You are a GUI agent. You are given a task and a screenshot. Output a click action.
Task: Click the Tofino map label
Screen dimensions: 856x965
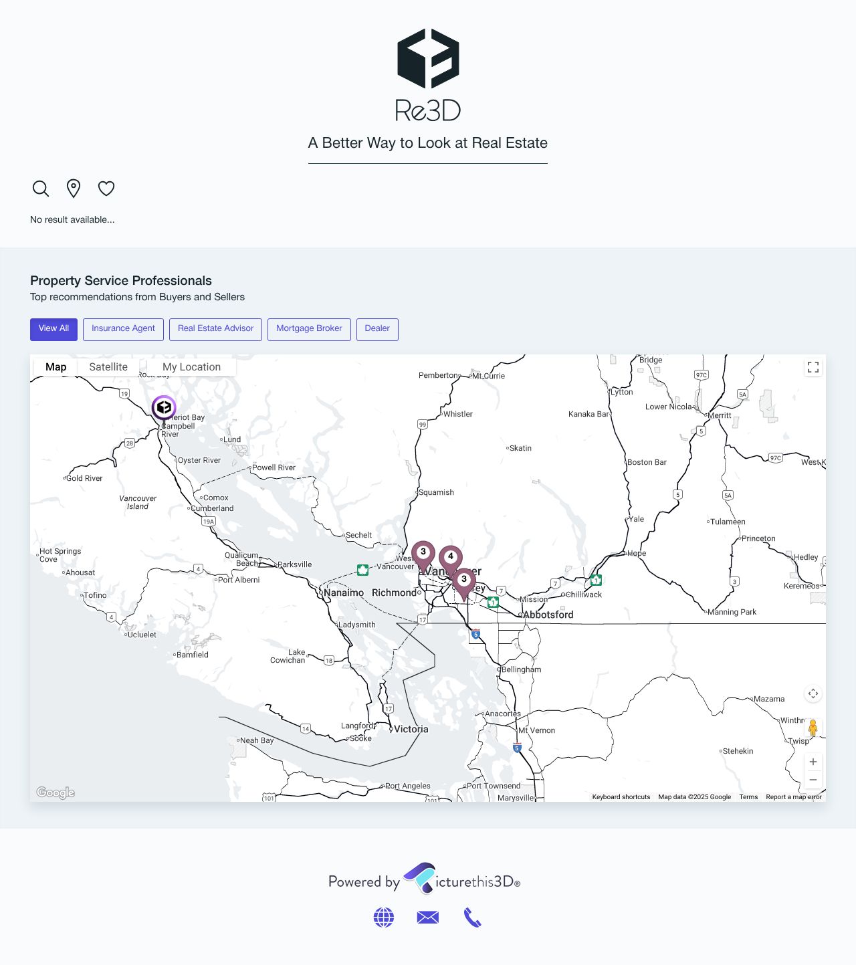coord(95,595)
